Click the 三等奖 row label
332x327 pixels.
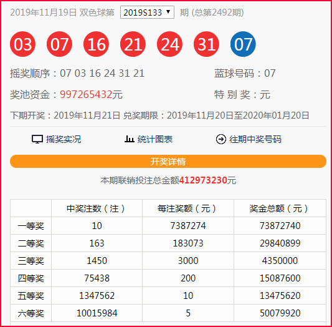(x=31, y=261)
